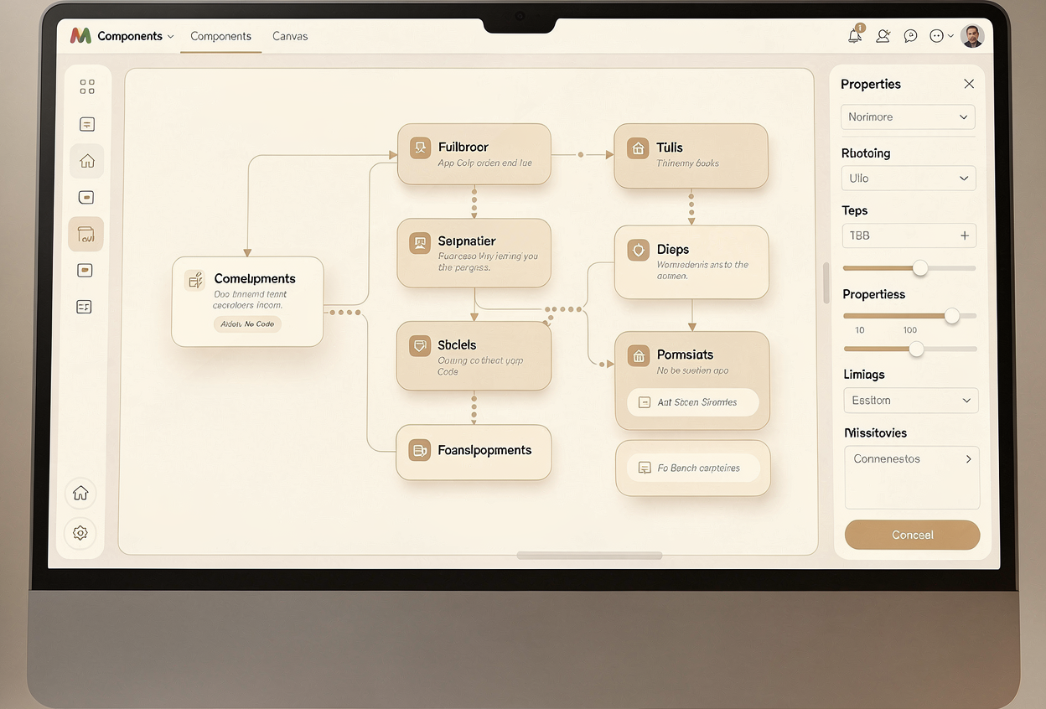Click the add user icon in header
The height and width of the screenshot is (709, 1046).
883,36
